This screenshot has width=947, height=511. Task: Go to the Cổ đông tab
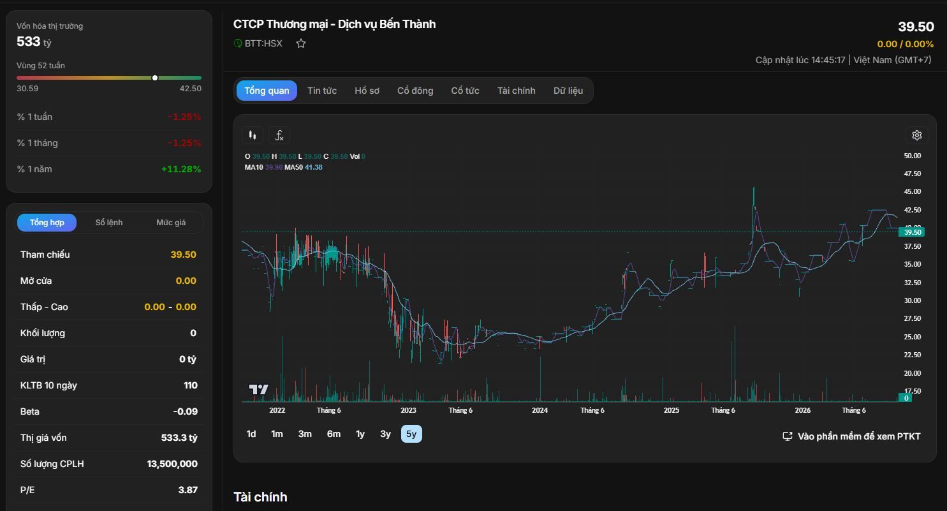[415, 91]
